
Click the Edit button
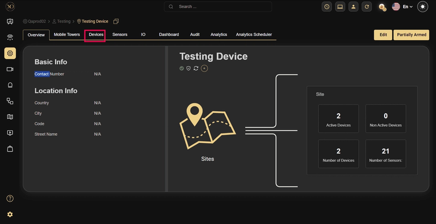coord(383,35)
